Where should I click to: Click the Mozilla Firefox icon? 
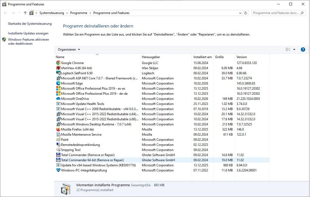(x=58, y=129)
